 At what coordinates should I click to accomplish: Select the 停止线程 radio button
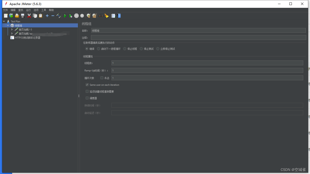125,49
